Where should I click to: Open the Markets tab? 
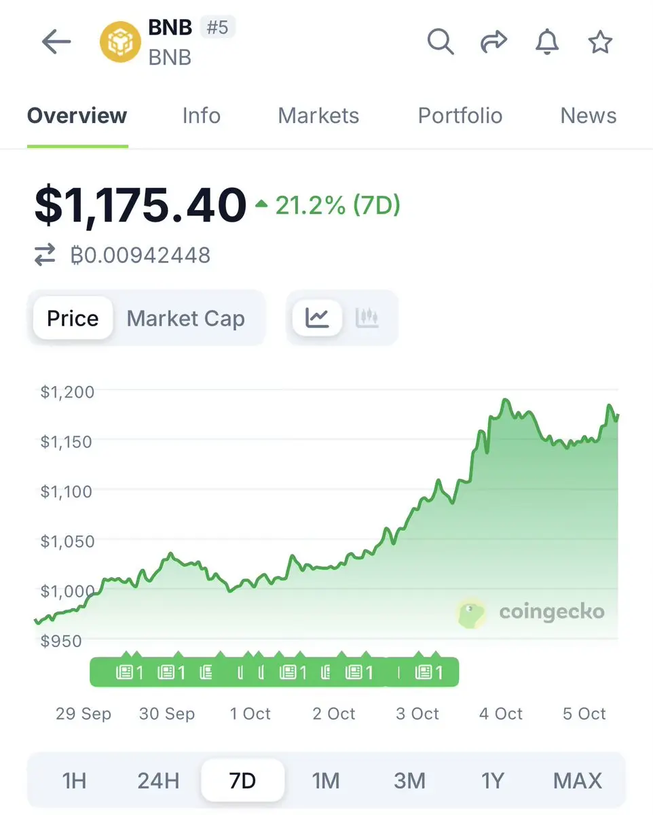click(x=318, y=116)
